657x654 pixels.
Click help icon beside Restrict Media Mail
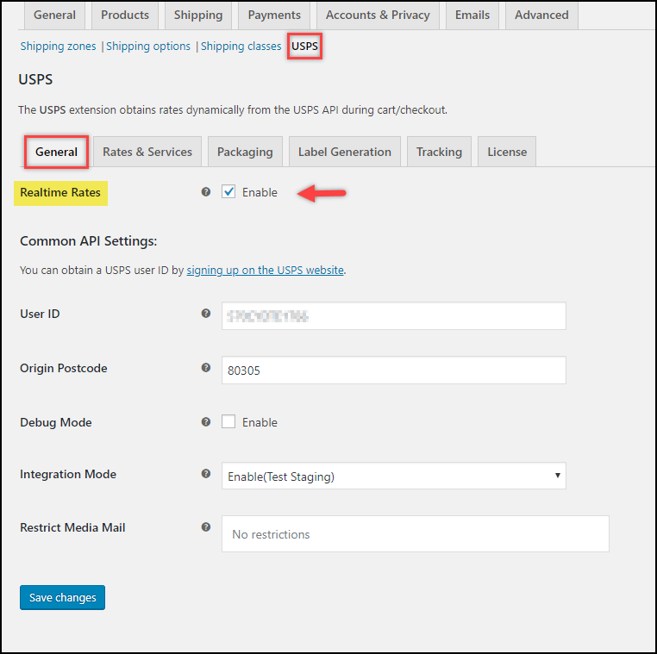206,527
